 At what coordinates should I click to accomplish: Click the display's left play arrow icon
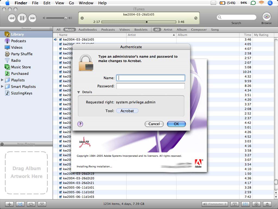(82, 18)
